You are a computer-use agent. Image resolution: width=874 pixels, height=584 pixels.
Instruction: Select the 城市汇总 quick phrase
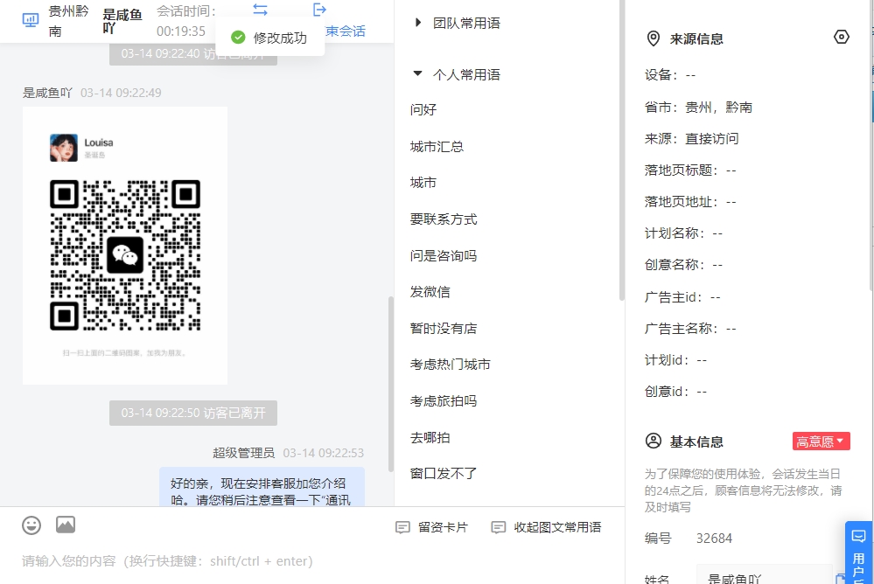437,147
